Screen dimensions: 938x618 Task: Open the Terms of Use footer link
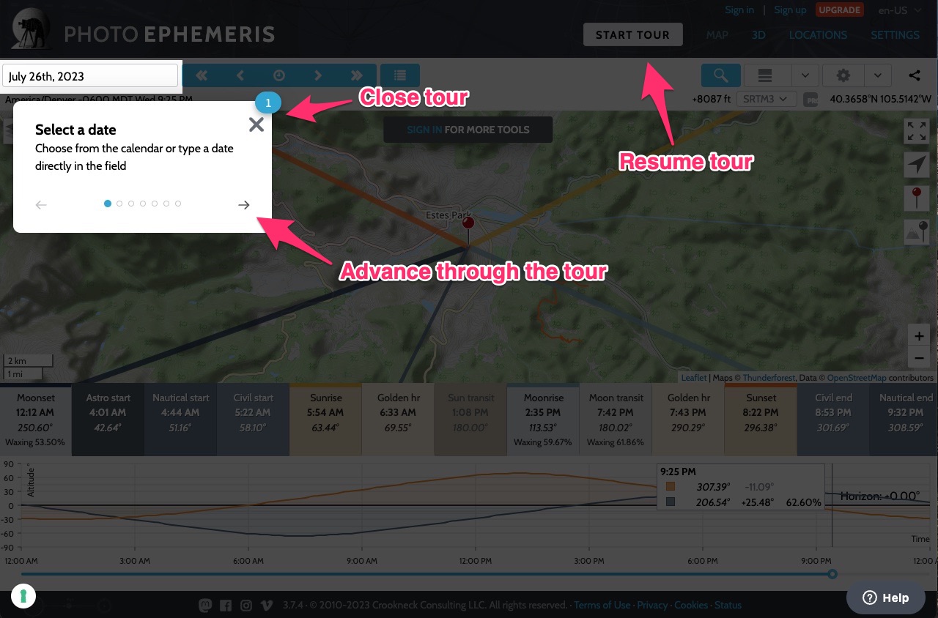click(602, 606)
